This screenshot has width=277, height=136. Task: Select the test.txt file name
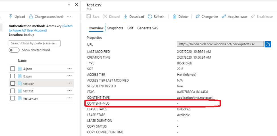[x=28, y=91]
